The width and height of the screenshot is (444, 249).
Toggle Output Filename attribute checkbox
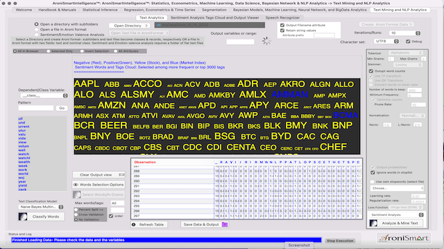(x=282, y=25)
